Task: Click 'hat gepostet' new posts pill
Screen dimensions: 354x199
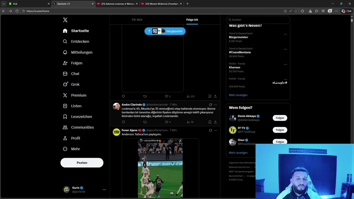Action: click(165, 31)
